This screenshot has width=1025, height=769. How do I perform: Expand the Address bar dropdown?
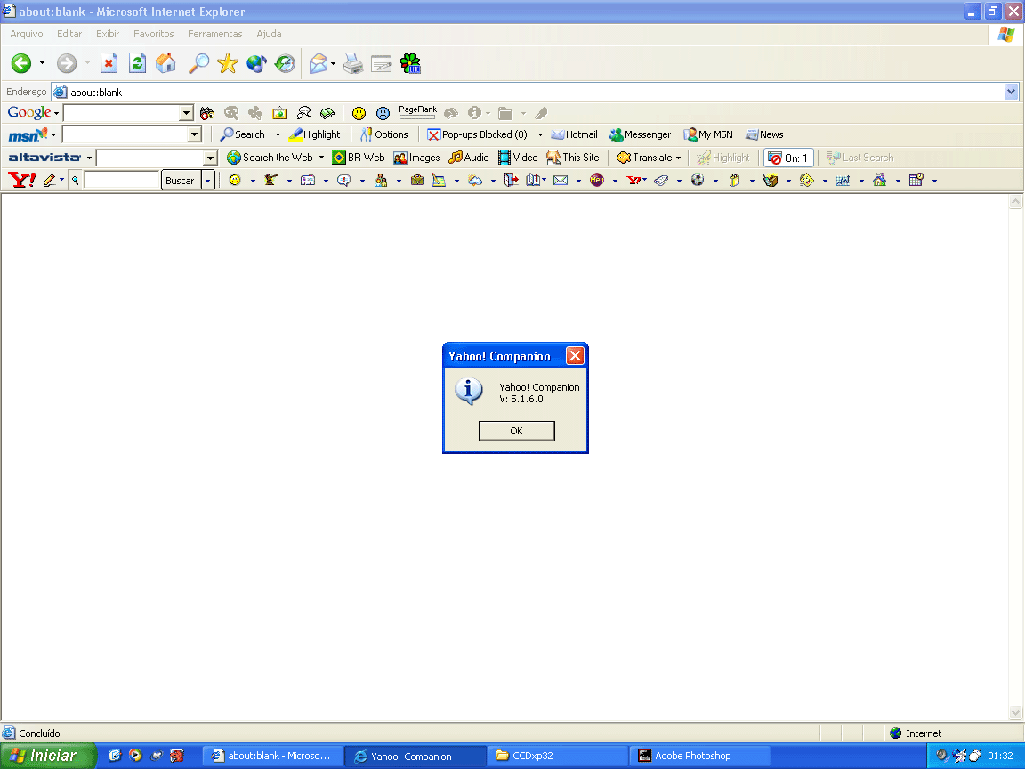coord(1012,92)
